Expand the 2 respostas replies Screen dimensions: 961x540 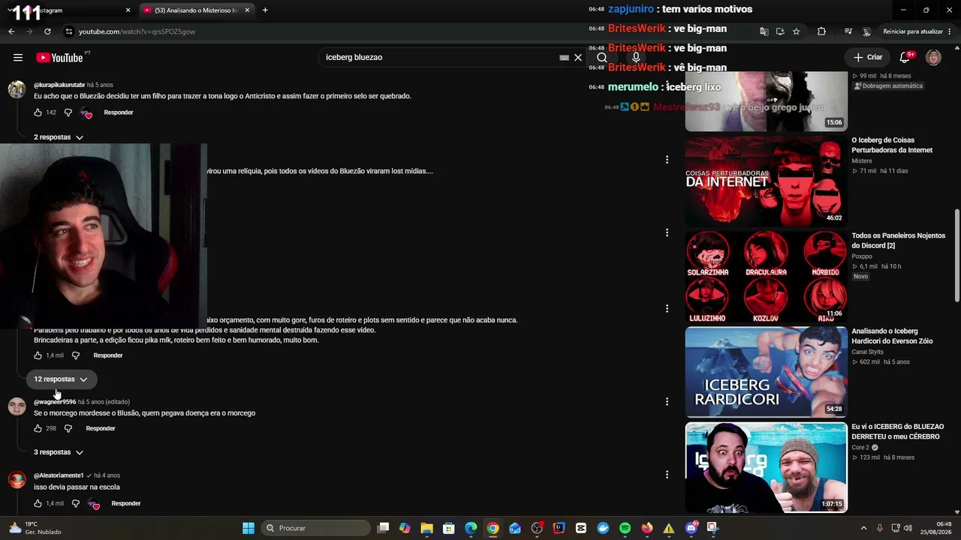59,137
